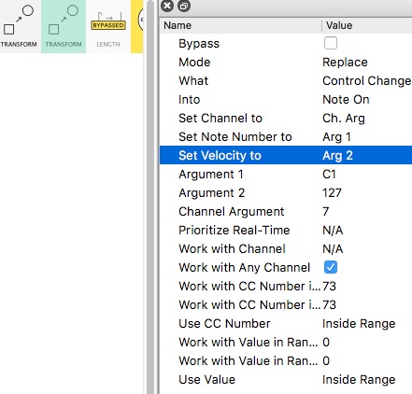Edit first Work with CC Number value 73

330,286
